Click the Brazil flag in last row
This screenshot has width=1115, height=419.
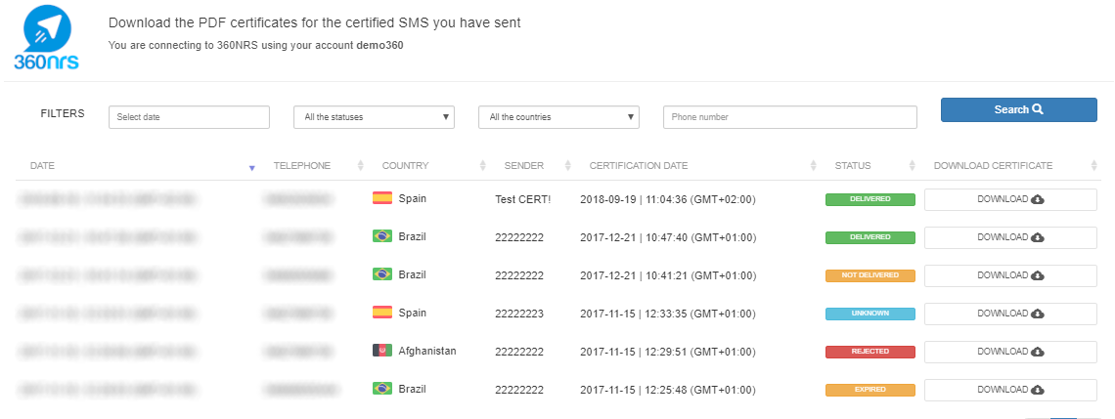(x=382, y=389)
